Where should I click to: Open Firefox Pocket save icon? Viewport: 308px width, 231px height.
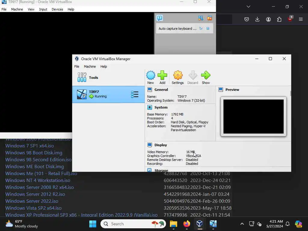click(247, 19)
